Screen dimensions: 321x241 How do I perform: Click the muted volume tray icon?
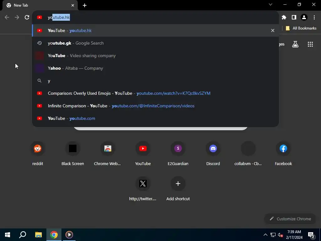[280, 235]
